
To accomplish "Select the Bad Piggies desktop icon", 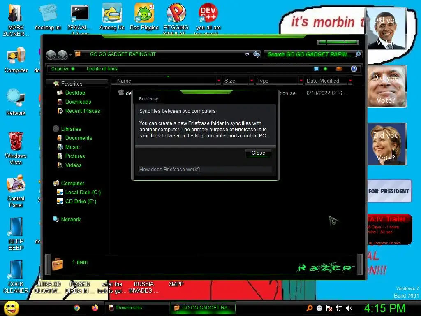I will click(144, 17).
